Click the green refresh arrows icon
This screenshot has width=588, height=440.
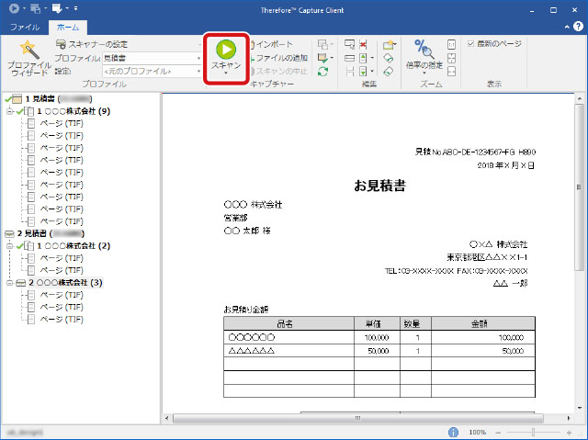pos(323,72)
